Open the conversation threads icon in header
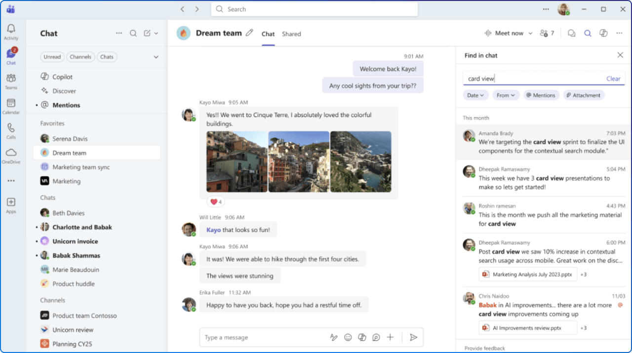 point(572,33)
